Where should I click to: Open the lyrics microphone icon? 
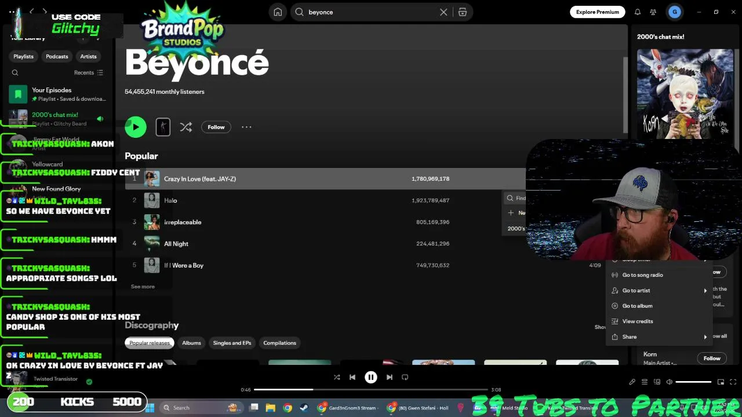pyautogui.click(x=632, y=382)
